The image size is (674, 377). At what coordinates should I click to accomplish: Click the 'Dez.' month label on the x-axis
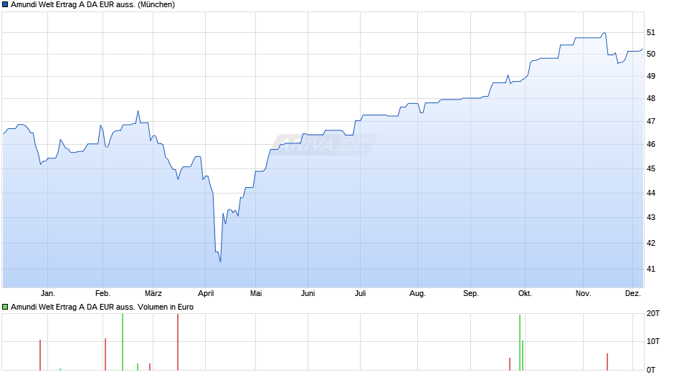click(632, 293)
